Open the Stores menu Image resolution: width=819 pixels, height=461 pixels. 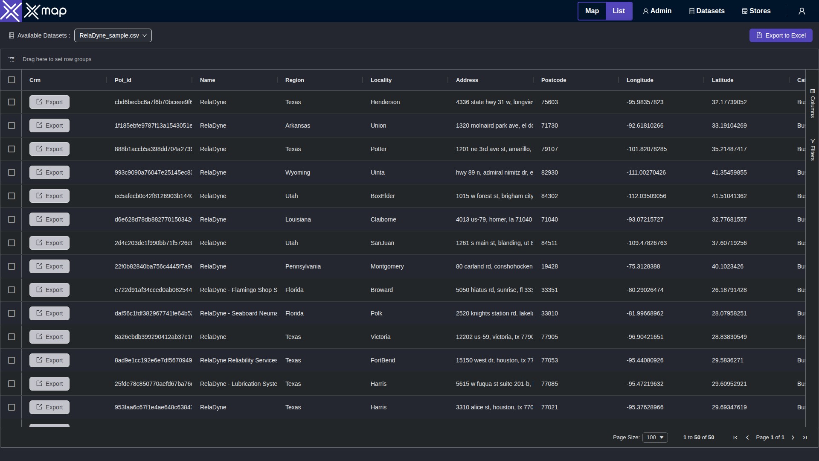[756, 11]
